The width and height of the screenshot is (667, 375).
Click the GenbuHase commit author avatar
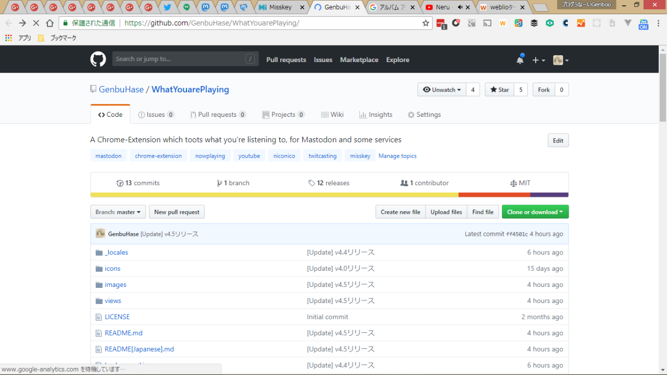[x=101, y=234]
